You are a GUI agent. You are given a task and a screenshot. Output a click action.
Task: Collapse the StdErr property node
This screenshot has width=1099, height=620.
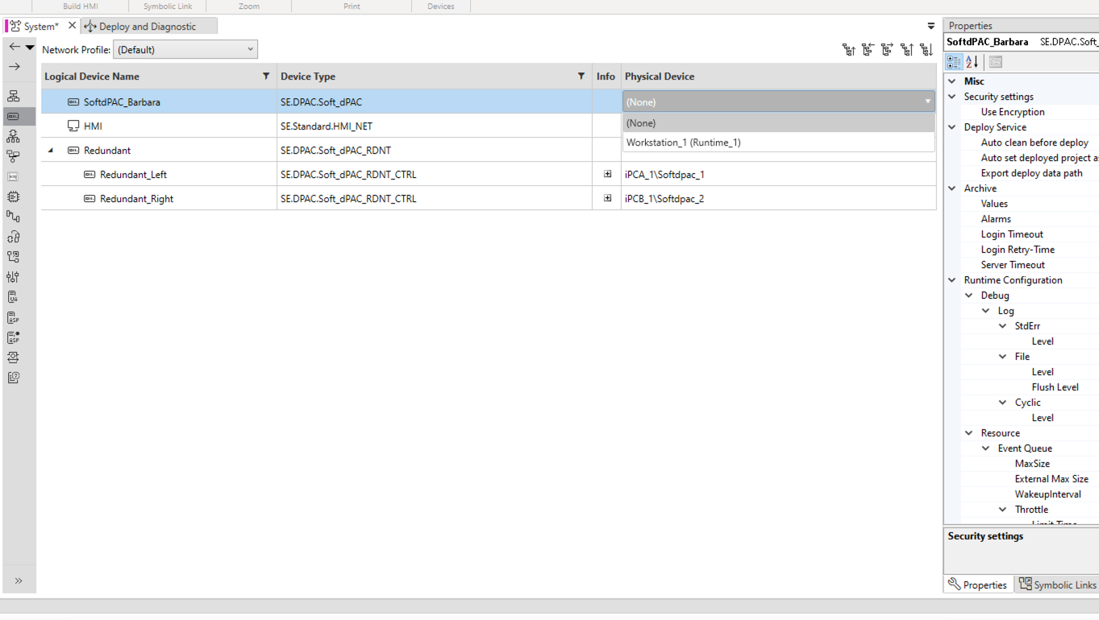1003,326
